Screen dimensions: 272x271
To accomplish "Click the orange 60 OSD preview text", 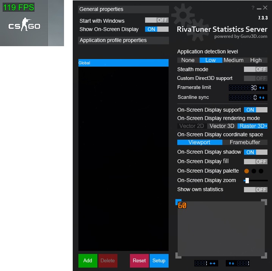I will point(182,205).
